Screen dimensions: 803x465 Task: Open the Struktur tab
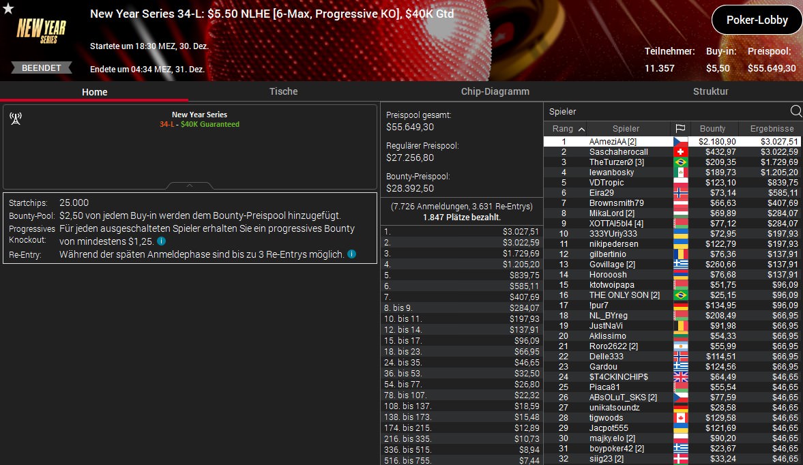pyautogui.click(x=710, y=91)
